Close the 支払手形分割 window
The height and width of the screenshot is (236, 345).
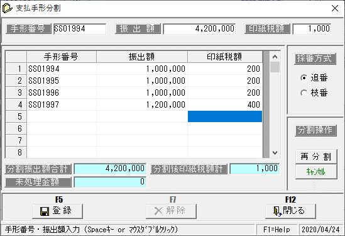click(335, 8)
